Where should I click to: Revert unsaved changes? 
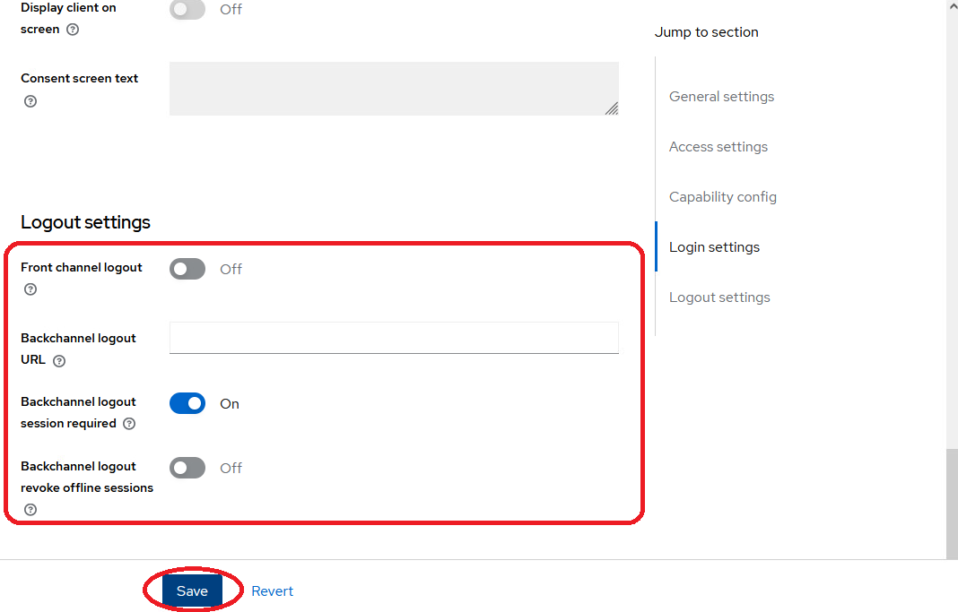click(272, 590)
